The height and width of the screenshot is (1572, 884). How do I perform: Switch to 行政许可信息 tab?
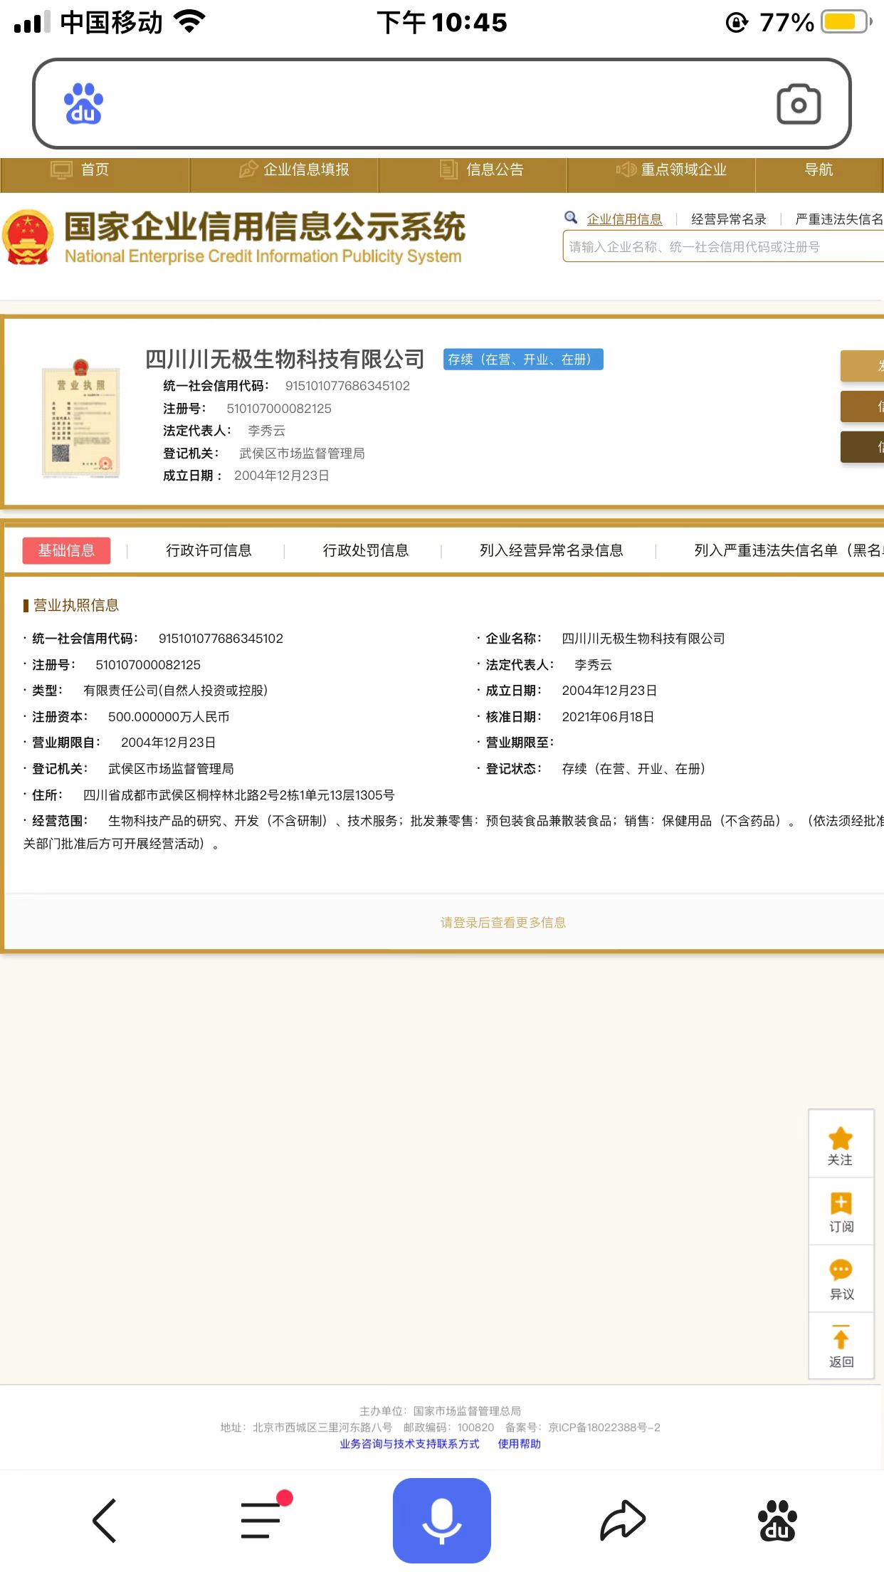(x=209, y=550)
